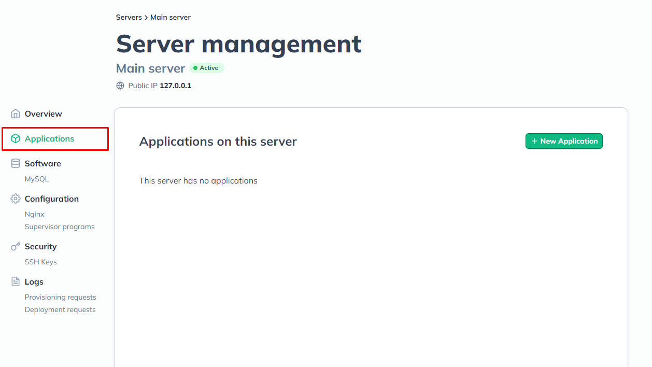Click the document icon next to Logs
The height and width of the screenshot is (367, 652).
[x=16, y=281]
